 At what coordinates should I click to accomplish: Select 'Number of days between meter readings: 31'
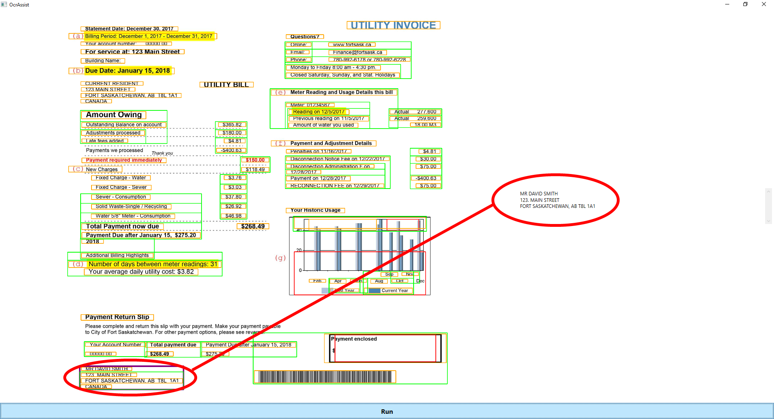pyautogui.click(x=153, y=264)
